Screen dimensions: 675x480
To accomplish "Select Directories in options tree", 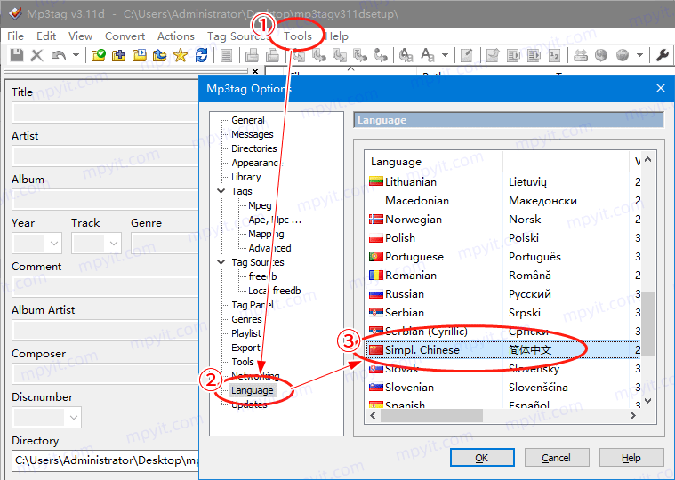I will click(254, 148).
